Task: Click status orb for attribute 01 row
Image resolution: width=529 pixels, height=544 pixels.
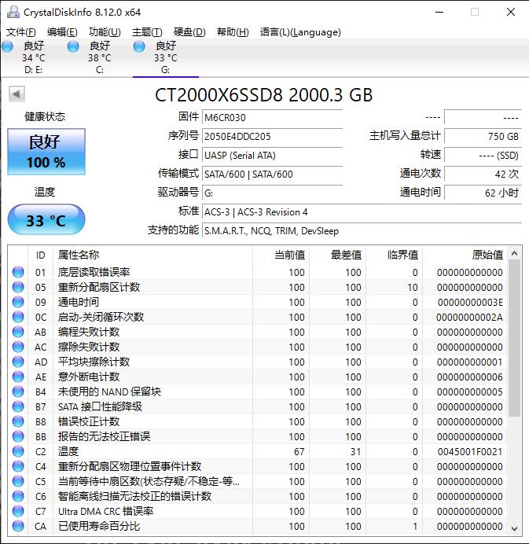Action: coord(18,272)
